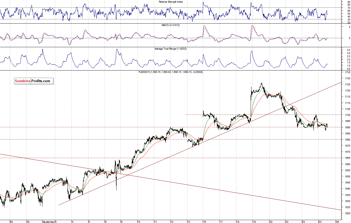
Task: Click the 17 date axis label
Action: [221, 221]
